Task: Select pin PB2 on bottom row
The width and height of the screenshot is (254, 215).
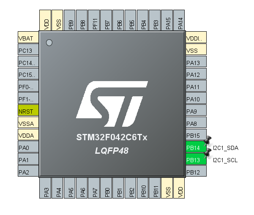Action: tap(131, 188)
